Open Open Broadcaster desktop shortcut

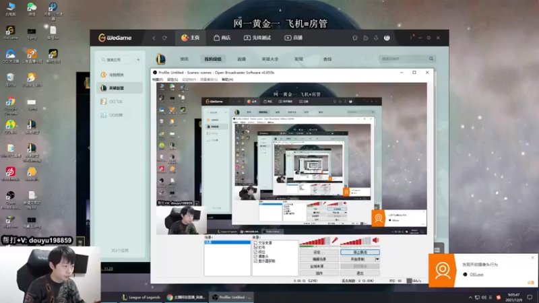(10, 200)
